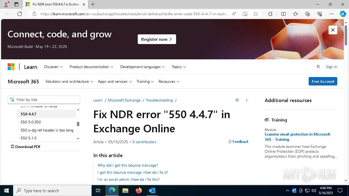This screenshot has width=349, height=196.
Task: Open Edge Settings and more menu
Action: click(x=332, y=14)
